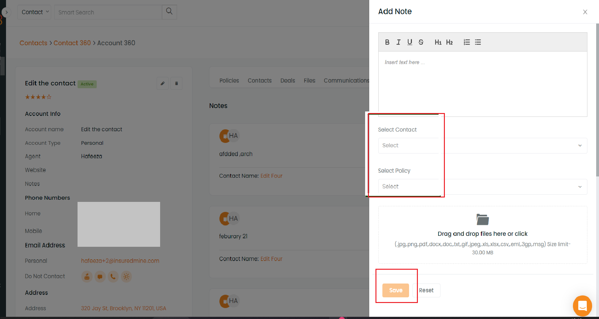Image resolution: width=599 pixels, height=319 pixels.
Task: Switch to the Deals tab
Action: [288, 81]
